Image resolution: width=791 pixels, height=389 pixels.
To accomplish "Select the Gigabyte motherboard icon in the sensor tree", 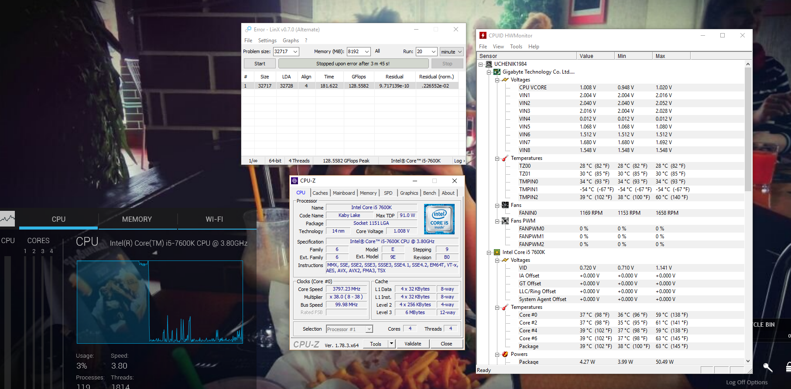I will point(497,72).
